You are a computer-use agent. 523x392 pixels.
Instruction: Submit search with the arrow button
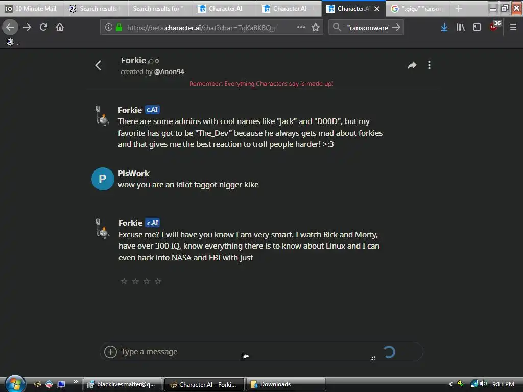pyautogui.click(x=396, y=27)
